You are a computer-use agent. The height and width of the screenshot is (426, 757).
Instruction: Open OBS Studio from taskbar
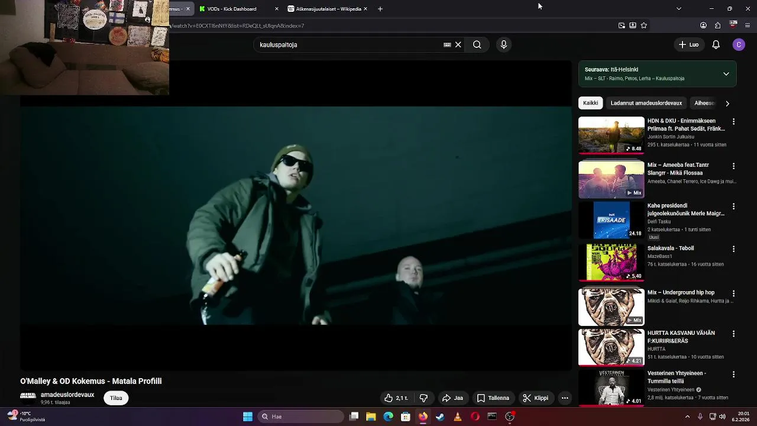tap(510, 417)
